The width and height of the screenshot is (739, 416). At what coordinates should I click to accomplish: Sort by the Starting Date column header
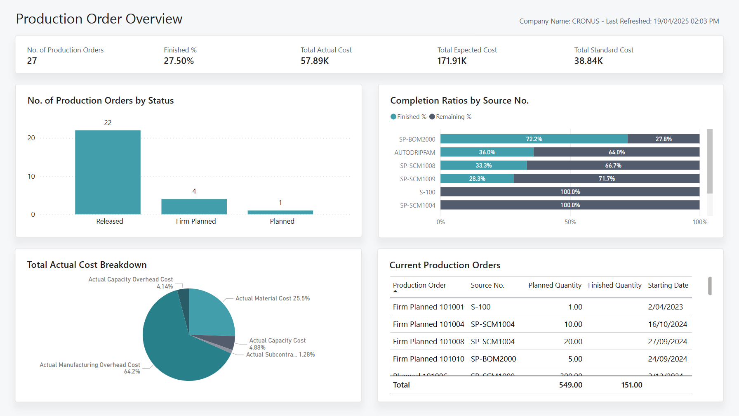click(x=668, y=285)
